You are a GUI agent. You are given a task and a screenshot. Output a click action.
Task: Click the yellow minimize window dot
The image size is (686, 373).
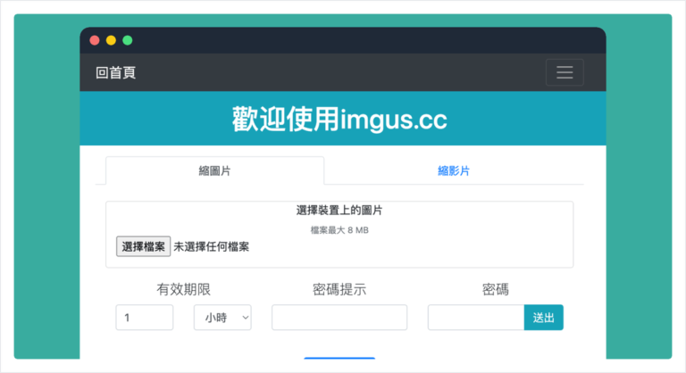coord(111,40)
